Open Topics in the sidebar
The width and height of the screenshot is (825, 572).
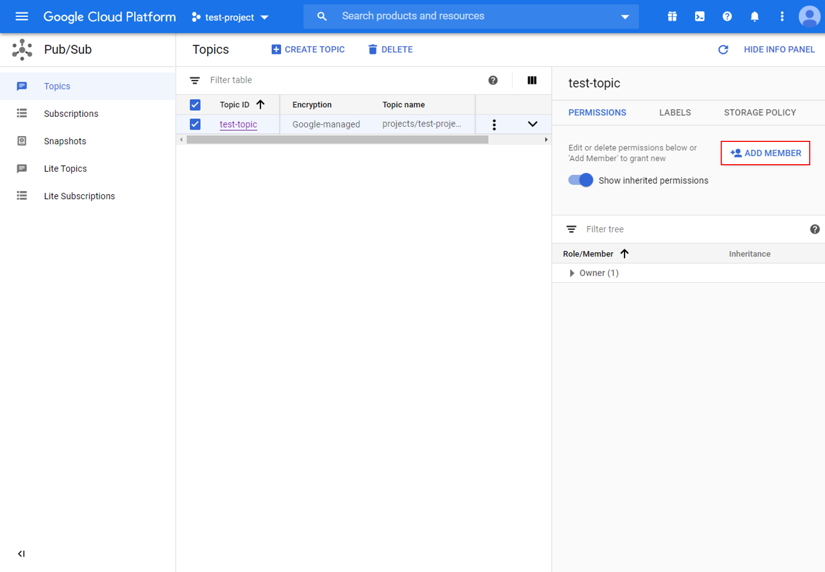pos(87,86)
